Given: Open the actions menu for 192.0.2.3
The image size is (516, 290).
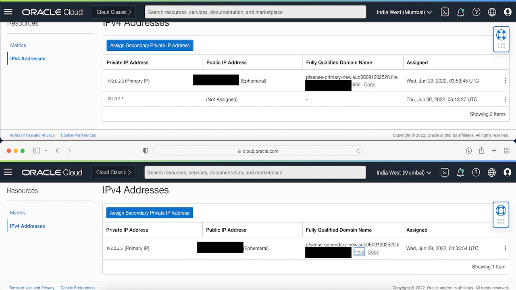Looking at the screenshot, I should coord(506,99).
